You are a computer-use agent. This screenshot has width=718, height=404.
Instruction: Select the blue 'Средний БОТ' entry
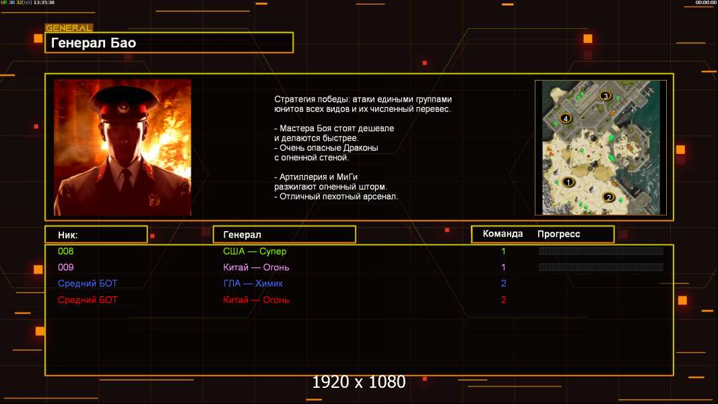88,283
